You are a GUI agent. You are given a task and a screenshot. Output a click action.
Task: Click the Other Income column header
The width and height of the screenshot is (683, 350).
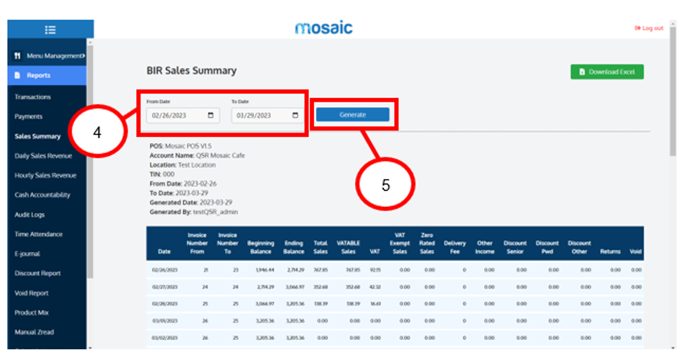[485, 247]
